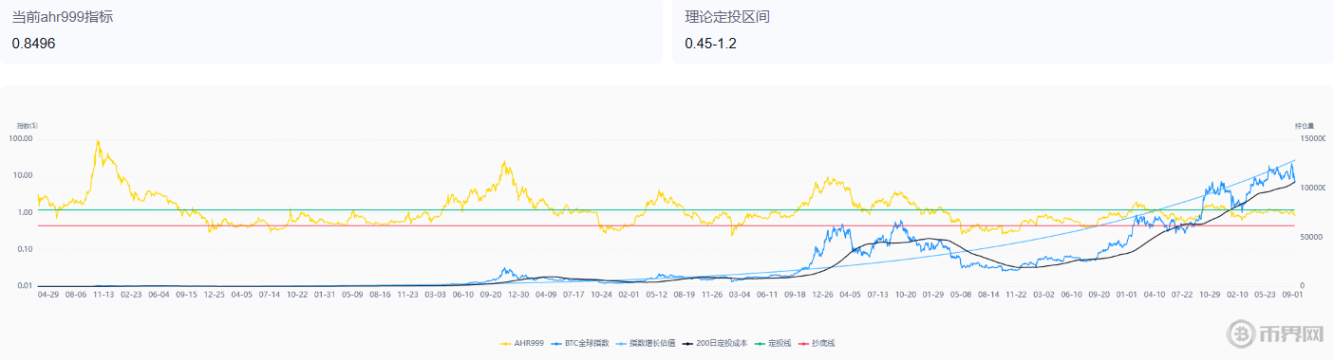Hide the BTC全球指数 series via legend
Image resolution: width=1334 pixels, height=360 pixels.
[x=579, y=342]
